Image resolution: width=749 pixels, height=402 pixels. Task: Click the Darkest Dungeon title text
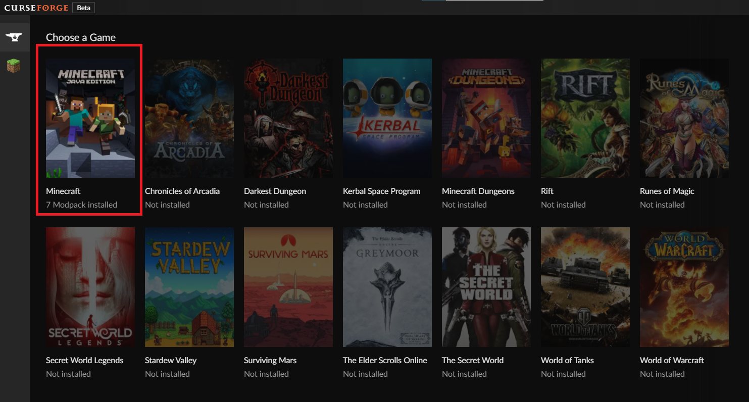(275, 191)
